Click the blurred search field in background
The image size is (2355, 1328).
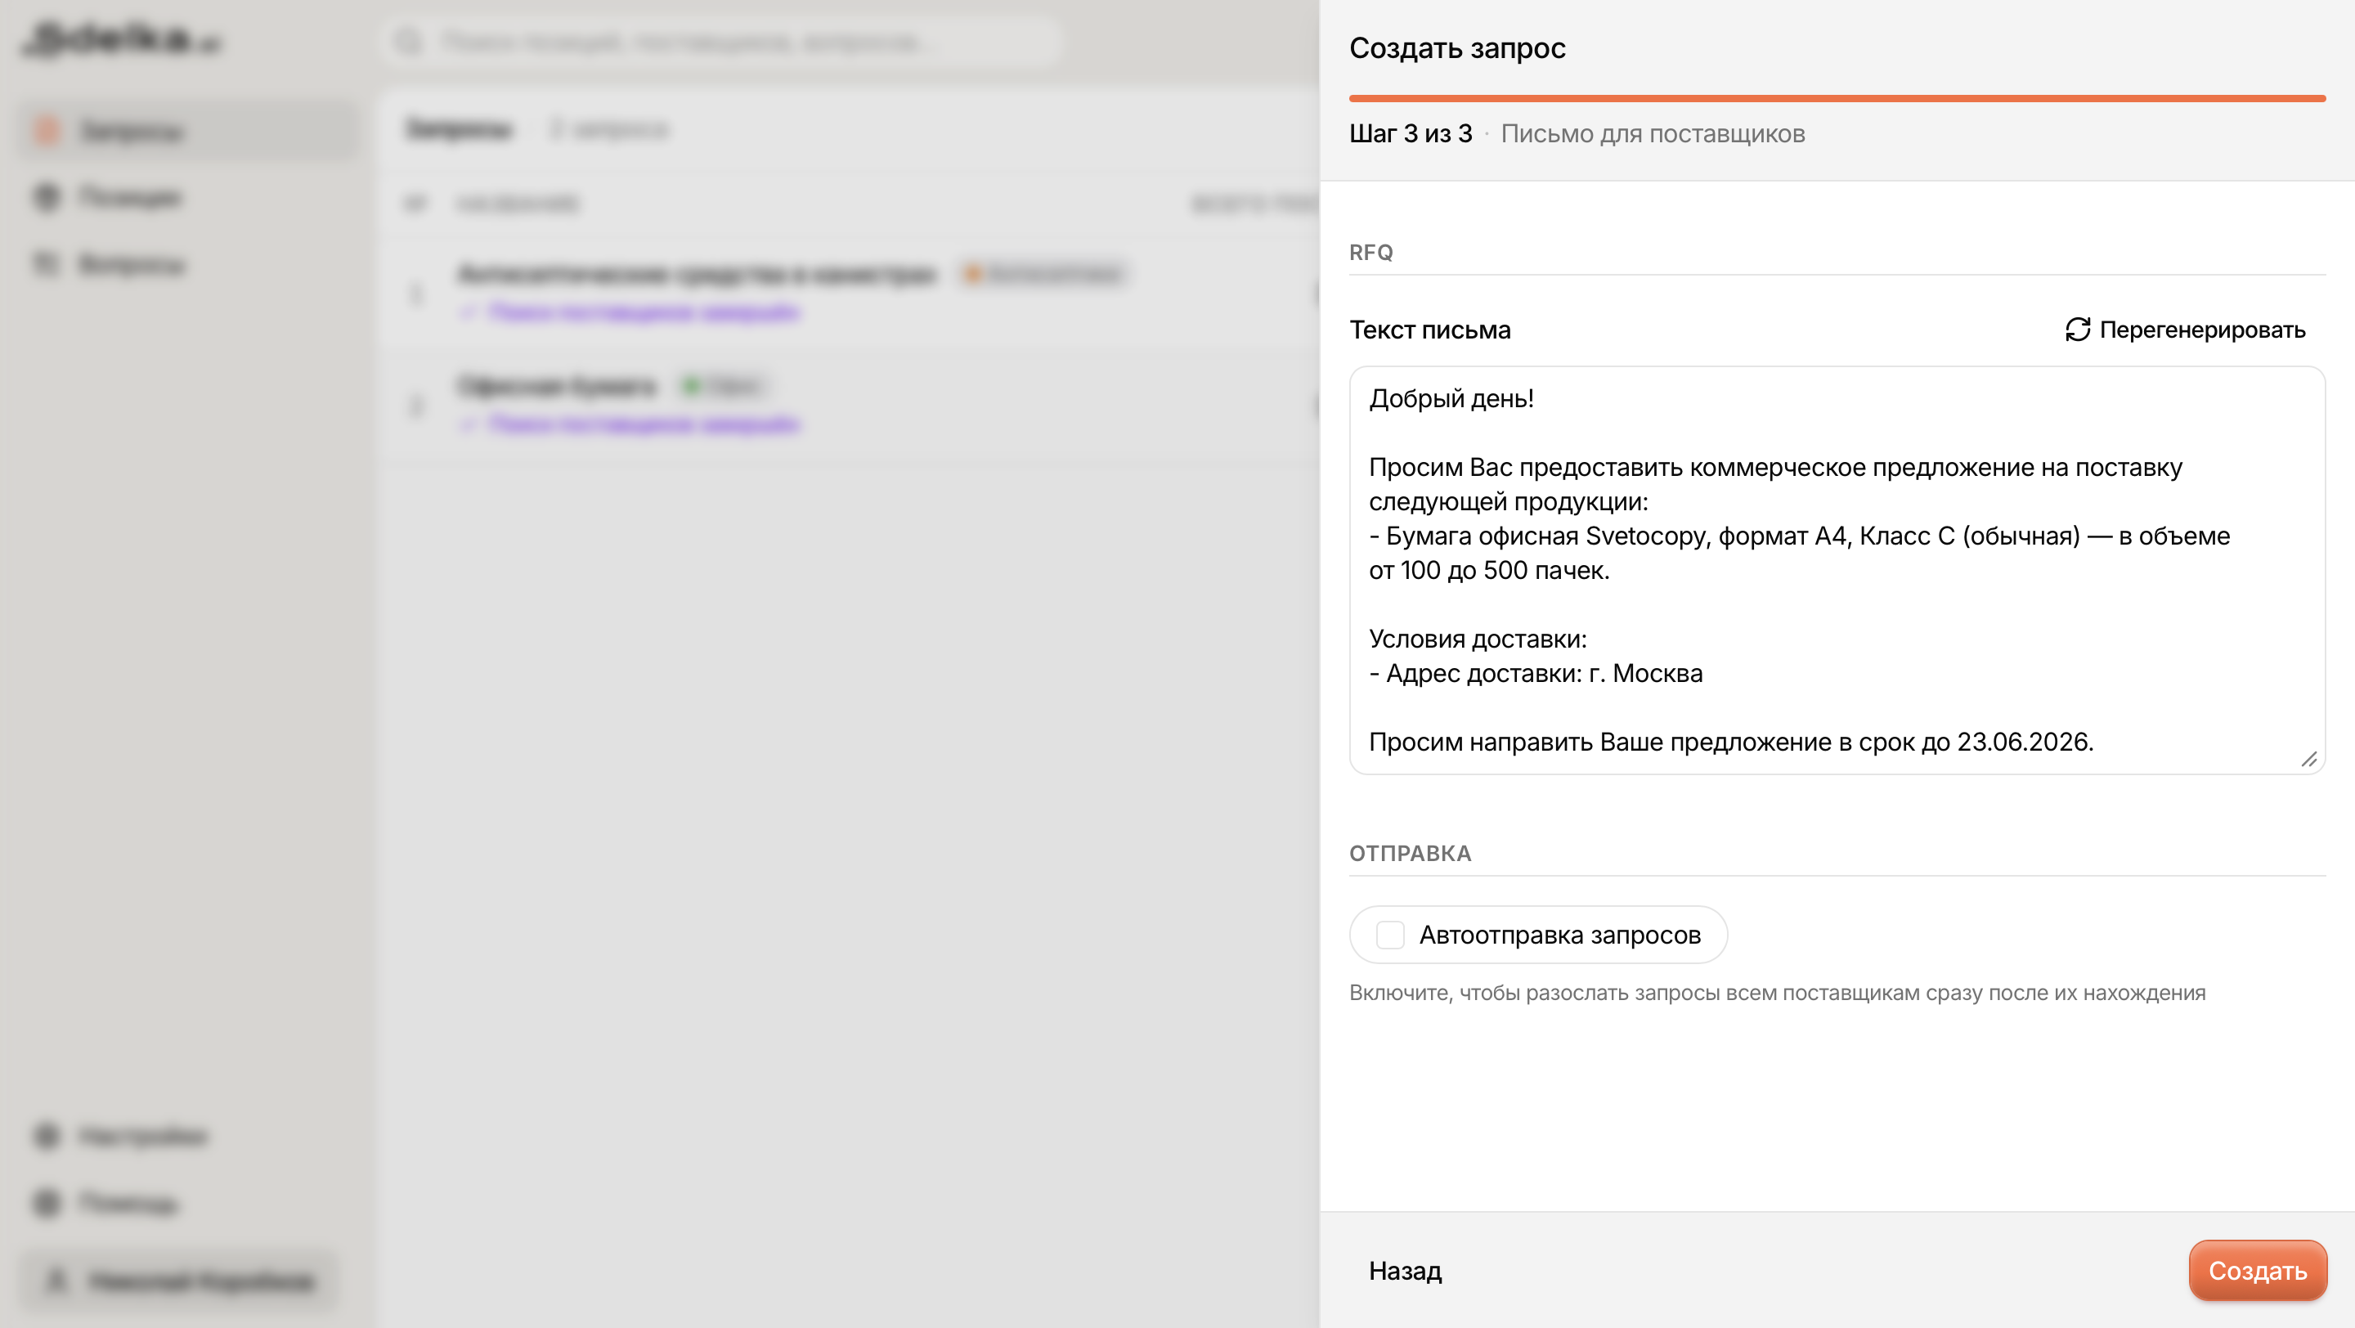click(x=722, y=42)
